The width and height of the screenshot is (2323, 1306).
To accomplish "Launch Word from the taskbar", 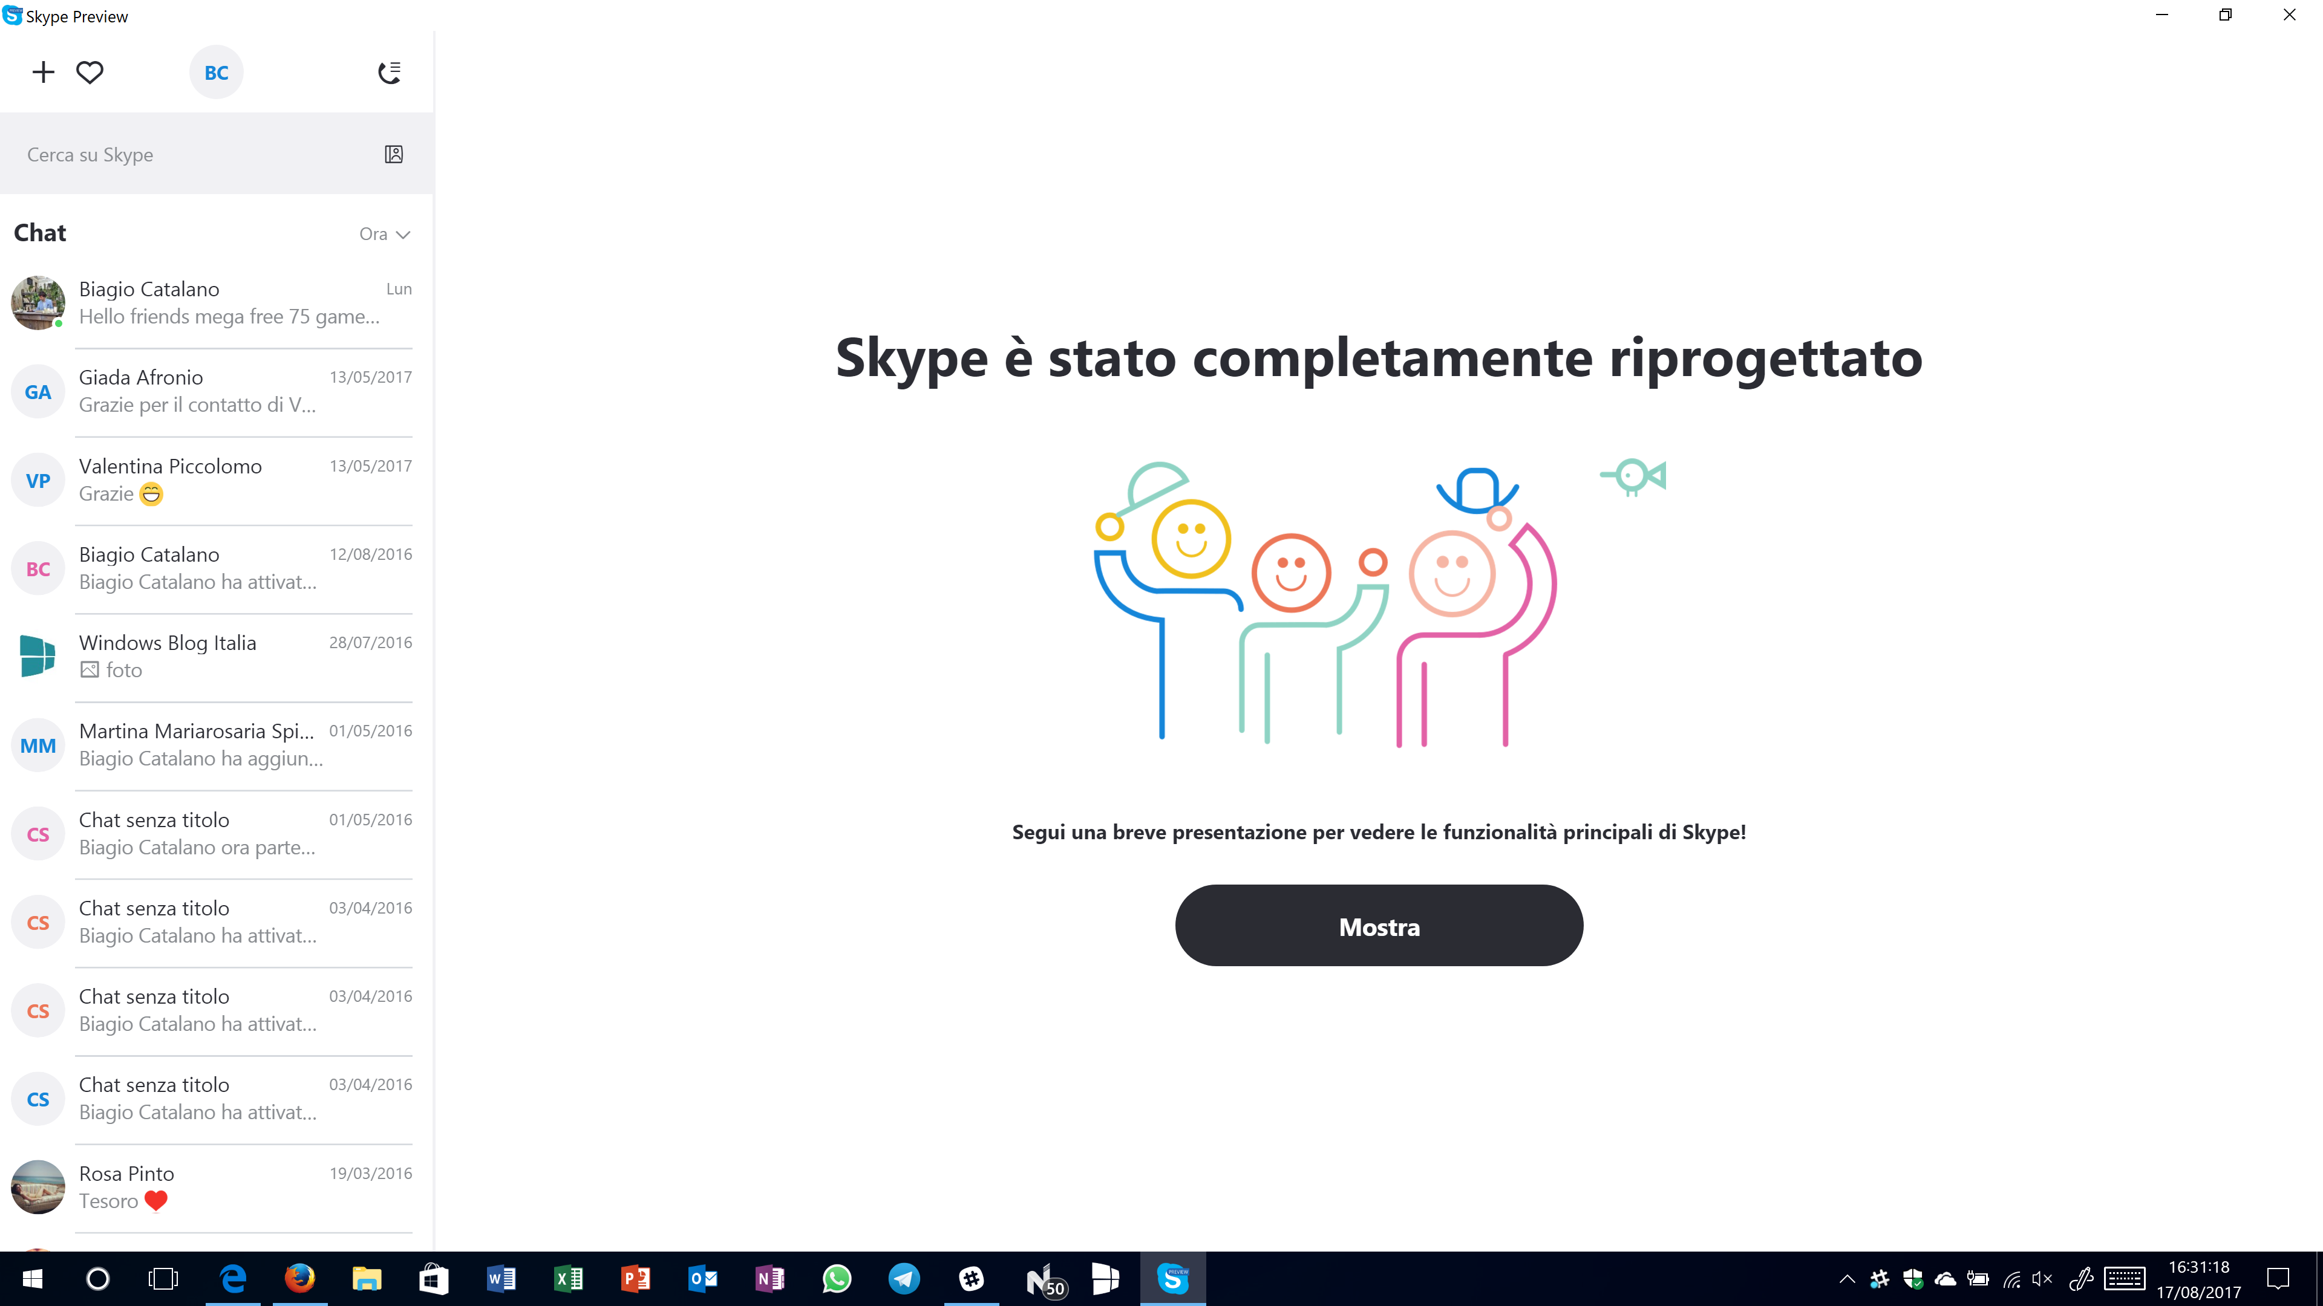I will point(500,1278).
